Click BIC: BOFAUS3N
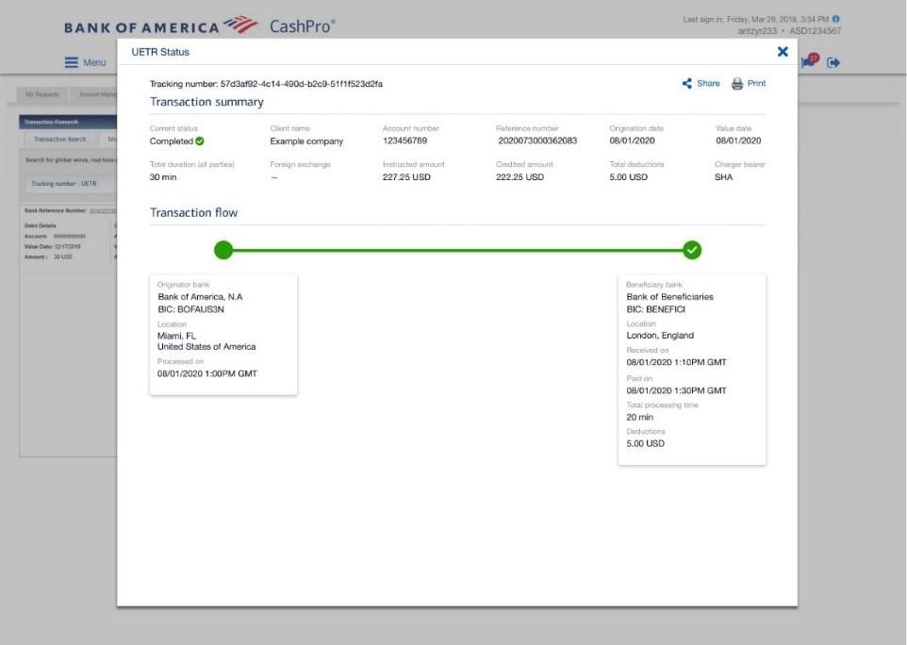Viewport: 907px width, 645px height. click(190, 309)
